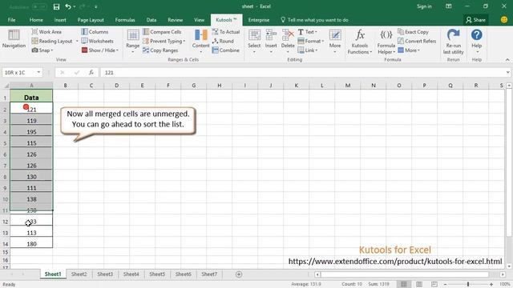Open the Kutools Navigation pane
The height and width of the screenshot is (288, 513).
pyautogui.click(x=14, y=39)
